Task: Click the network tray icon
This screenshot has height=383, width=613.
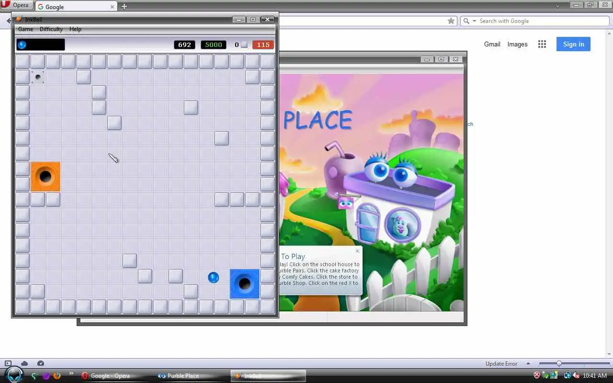Action: coord(568,375)
